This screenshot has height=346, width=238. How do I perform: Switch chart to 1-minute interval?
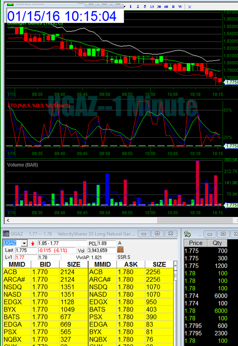point(131,7)
